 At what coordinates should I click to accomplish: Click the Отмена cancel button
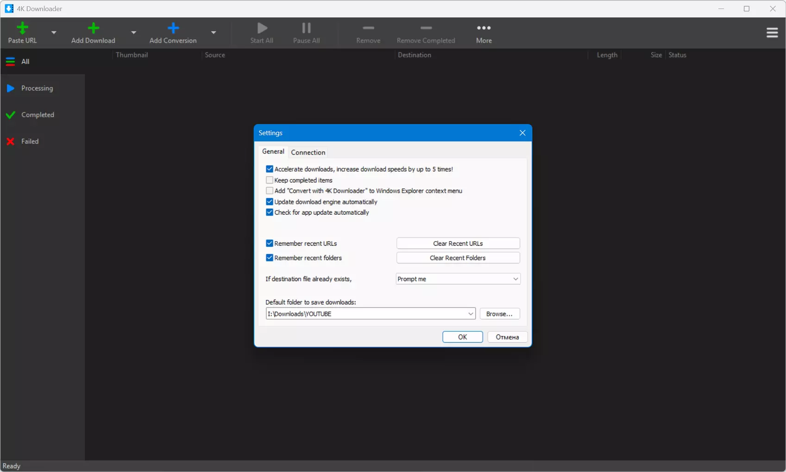coord(508,337)
